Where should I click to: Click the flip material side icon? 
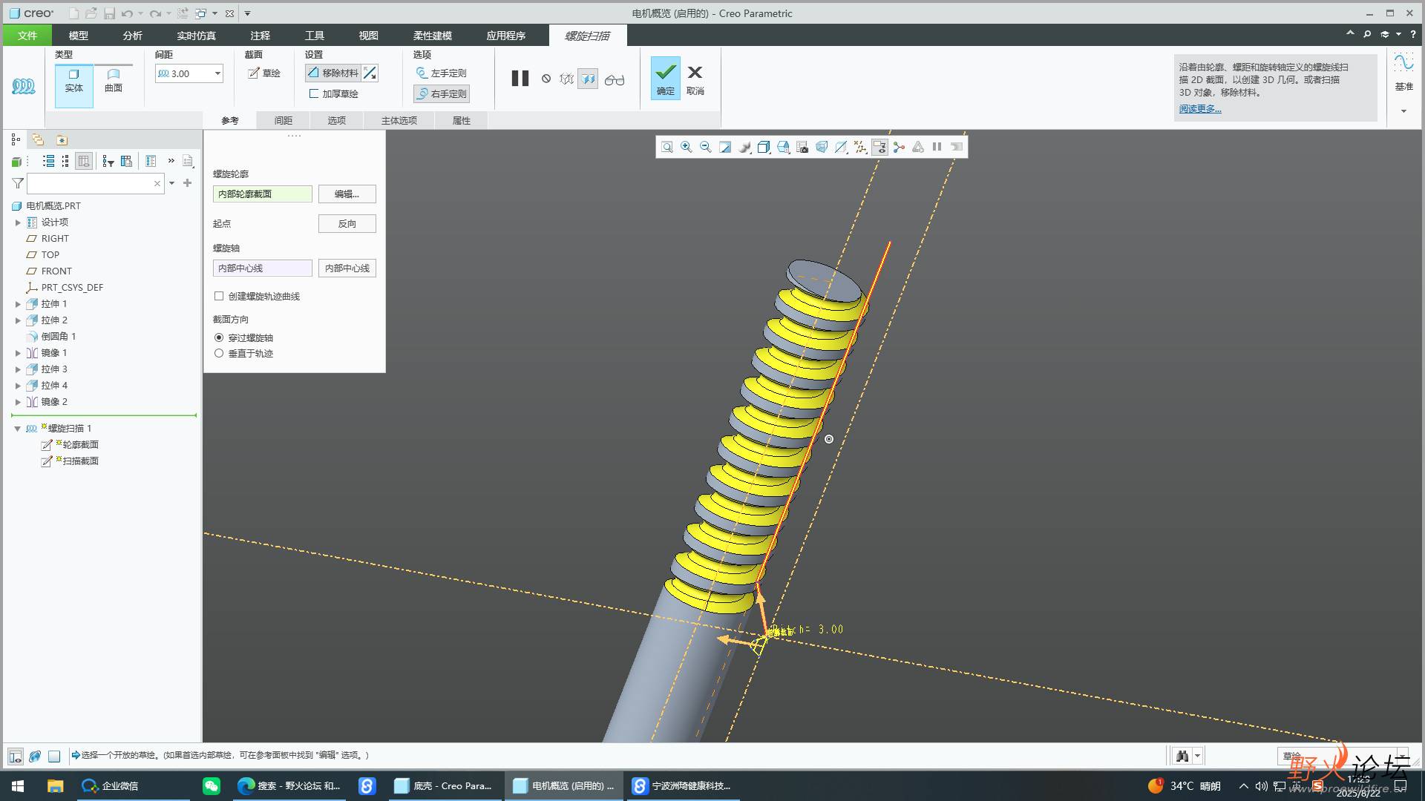click(x=370, y=73)
